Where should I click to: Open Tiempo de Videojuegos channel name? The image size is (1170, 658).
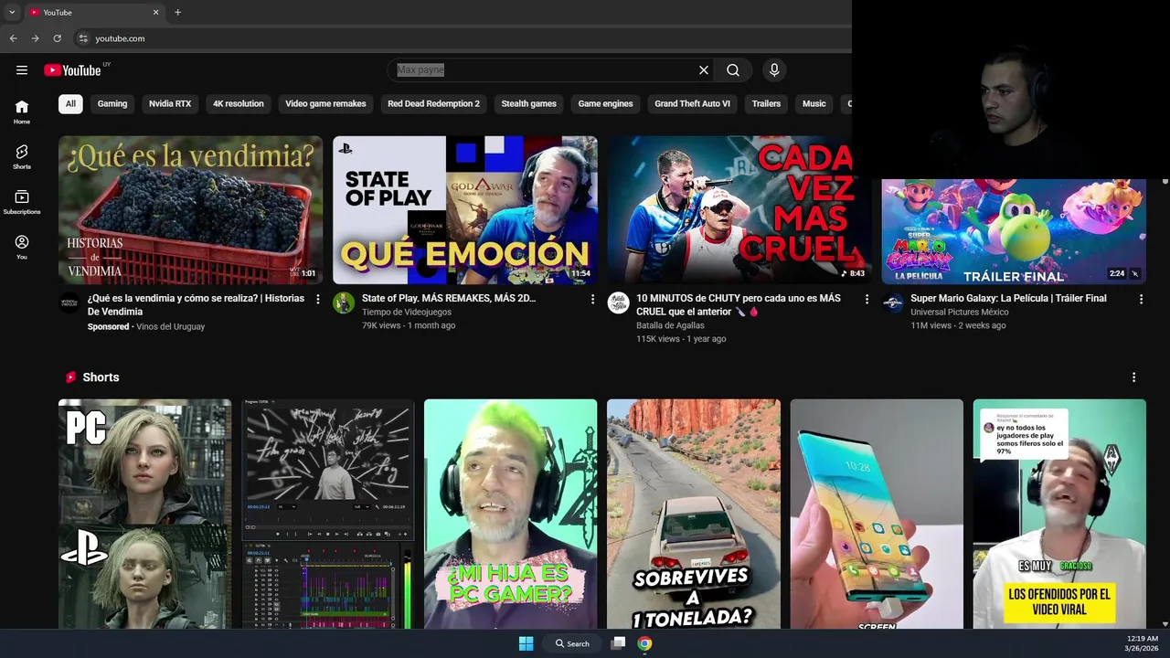pos(407,312)
